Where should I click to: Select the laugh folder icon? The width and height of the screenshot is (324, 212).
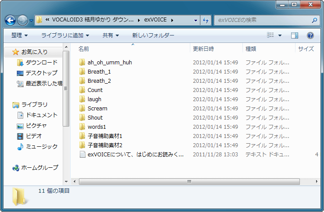click(82, 99)
